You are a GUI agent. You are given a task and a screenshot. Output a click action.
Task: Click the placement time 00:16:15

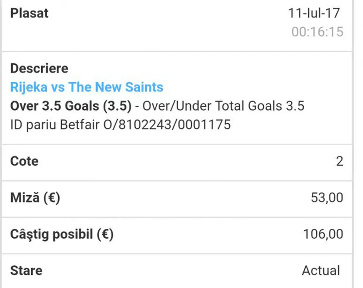[x=317, y=32]
